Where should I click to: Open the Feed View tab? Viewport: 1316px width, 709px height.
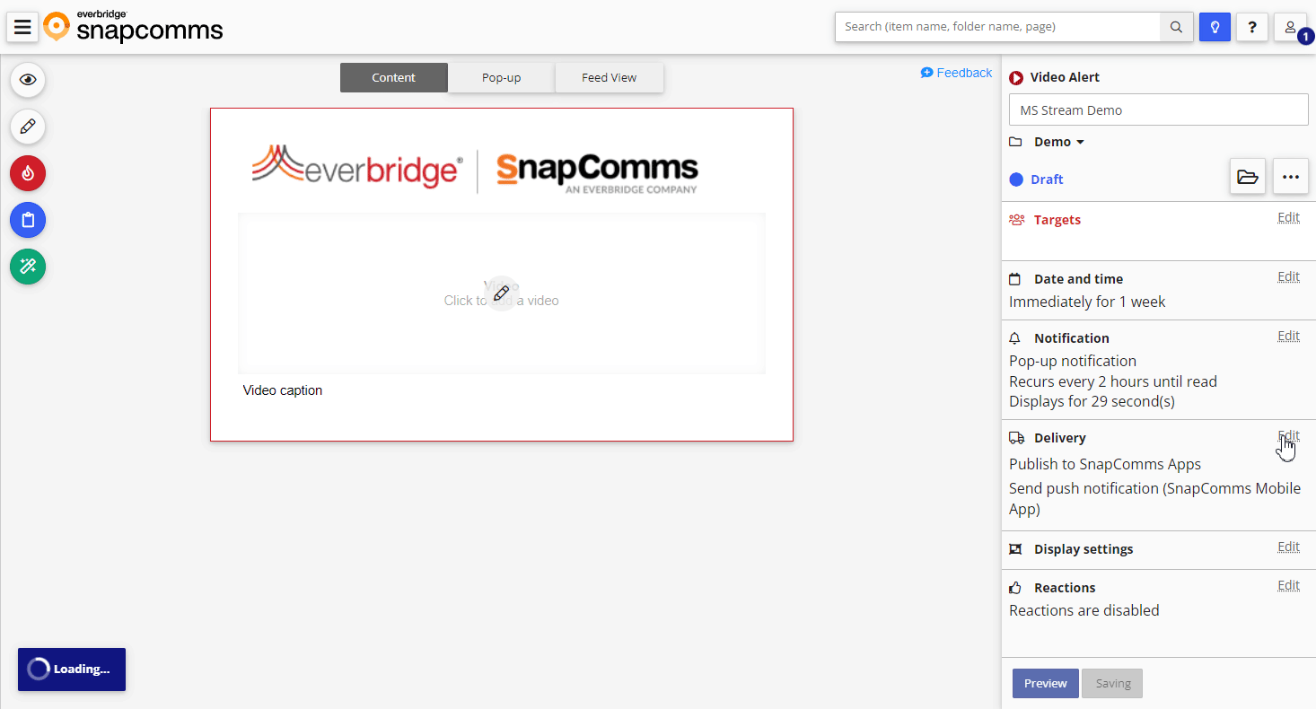point(610,77)
